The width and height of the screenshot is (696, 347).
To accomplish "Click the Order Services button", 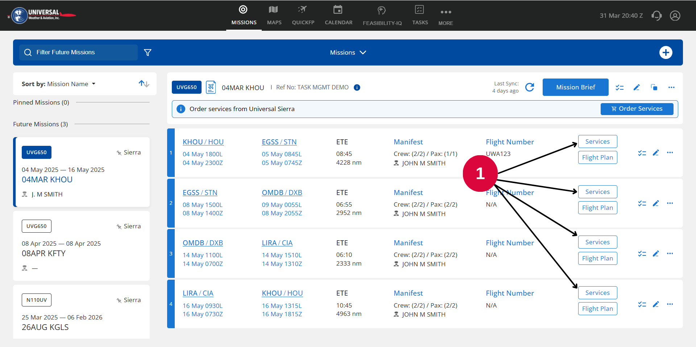I will click(x=637, y=109).
